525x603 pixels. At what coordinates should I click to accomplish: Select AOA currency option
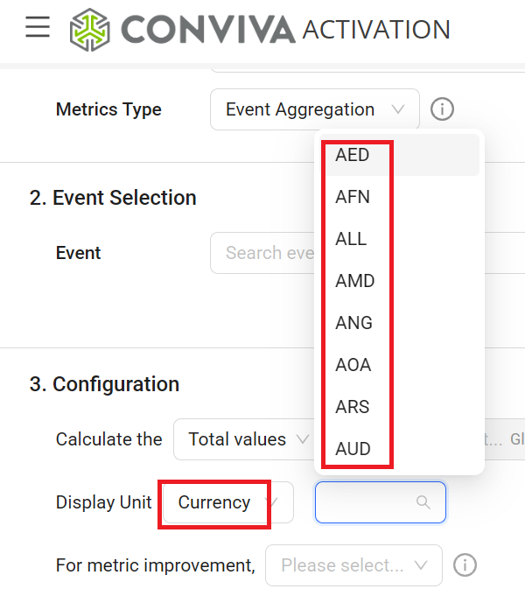pos(353,365)
